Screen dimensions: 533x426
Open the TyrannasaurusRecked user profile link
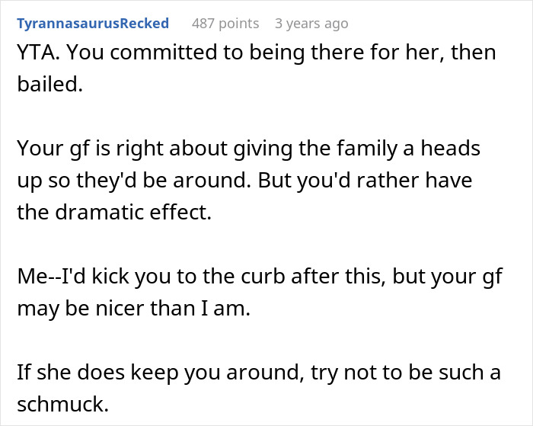coord(92,24)
